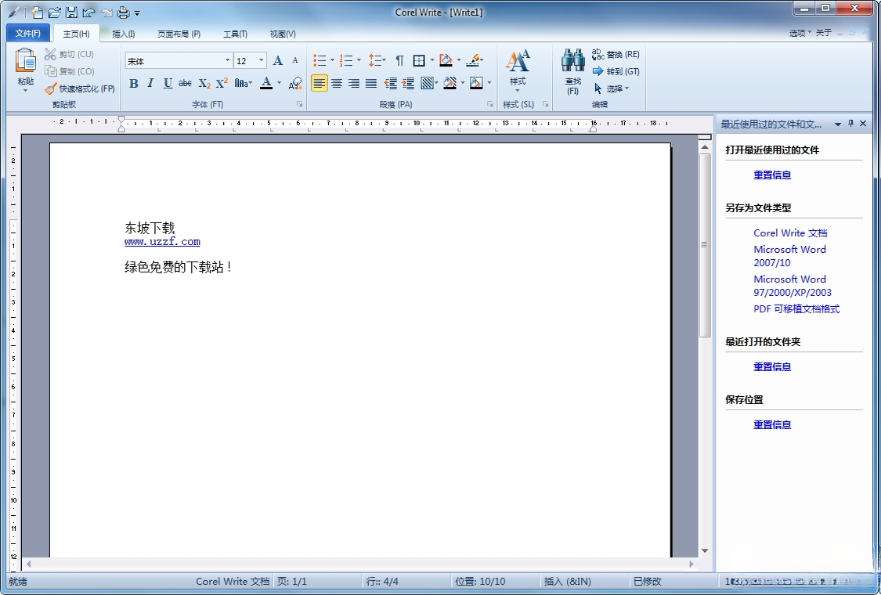Image resolution: width=881 pixels, height=595 pixels.
Task: Open font color dropdown arrow
Action: pos(280,84)
